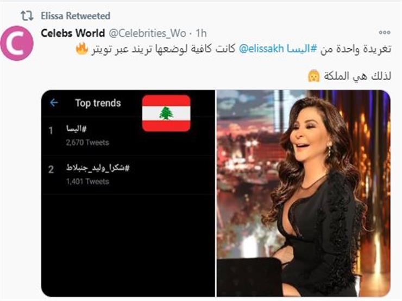Image resolution: width=402 pixels, height=301 pixels.
Task: Open the photo of the woman in black
Action: (303, 193)
